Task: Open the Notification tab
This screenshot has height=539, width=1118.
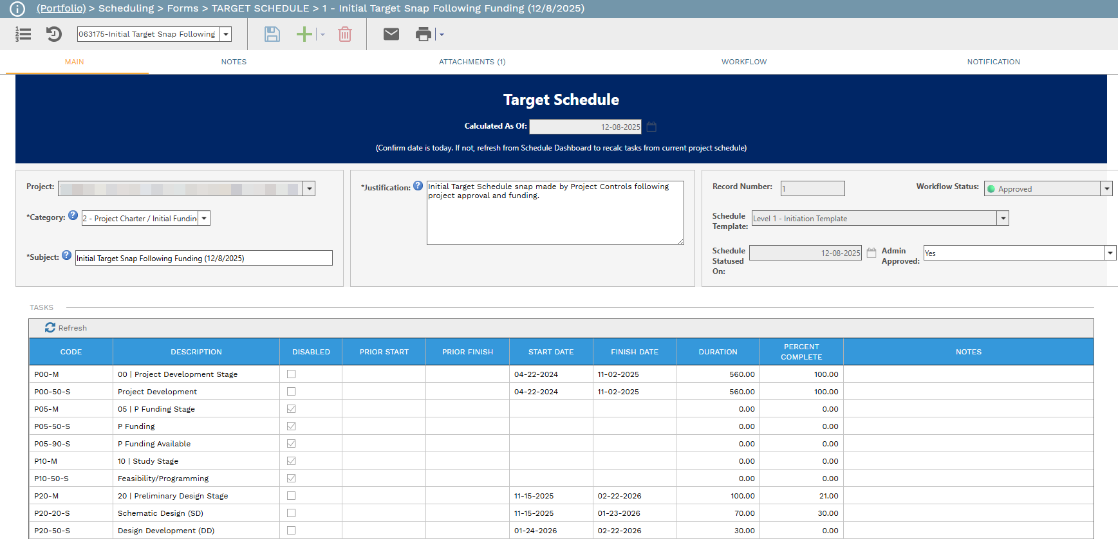Action: pyautogui.click(x=993, y=62)
